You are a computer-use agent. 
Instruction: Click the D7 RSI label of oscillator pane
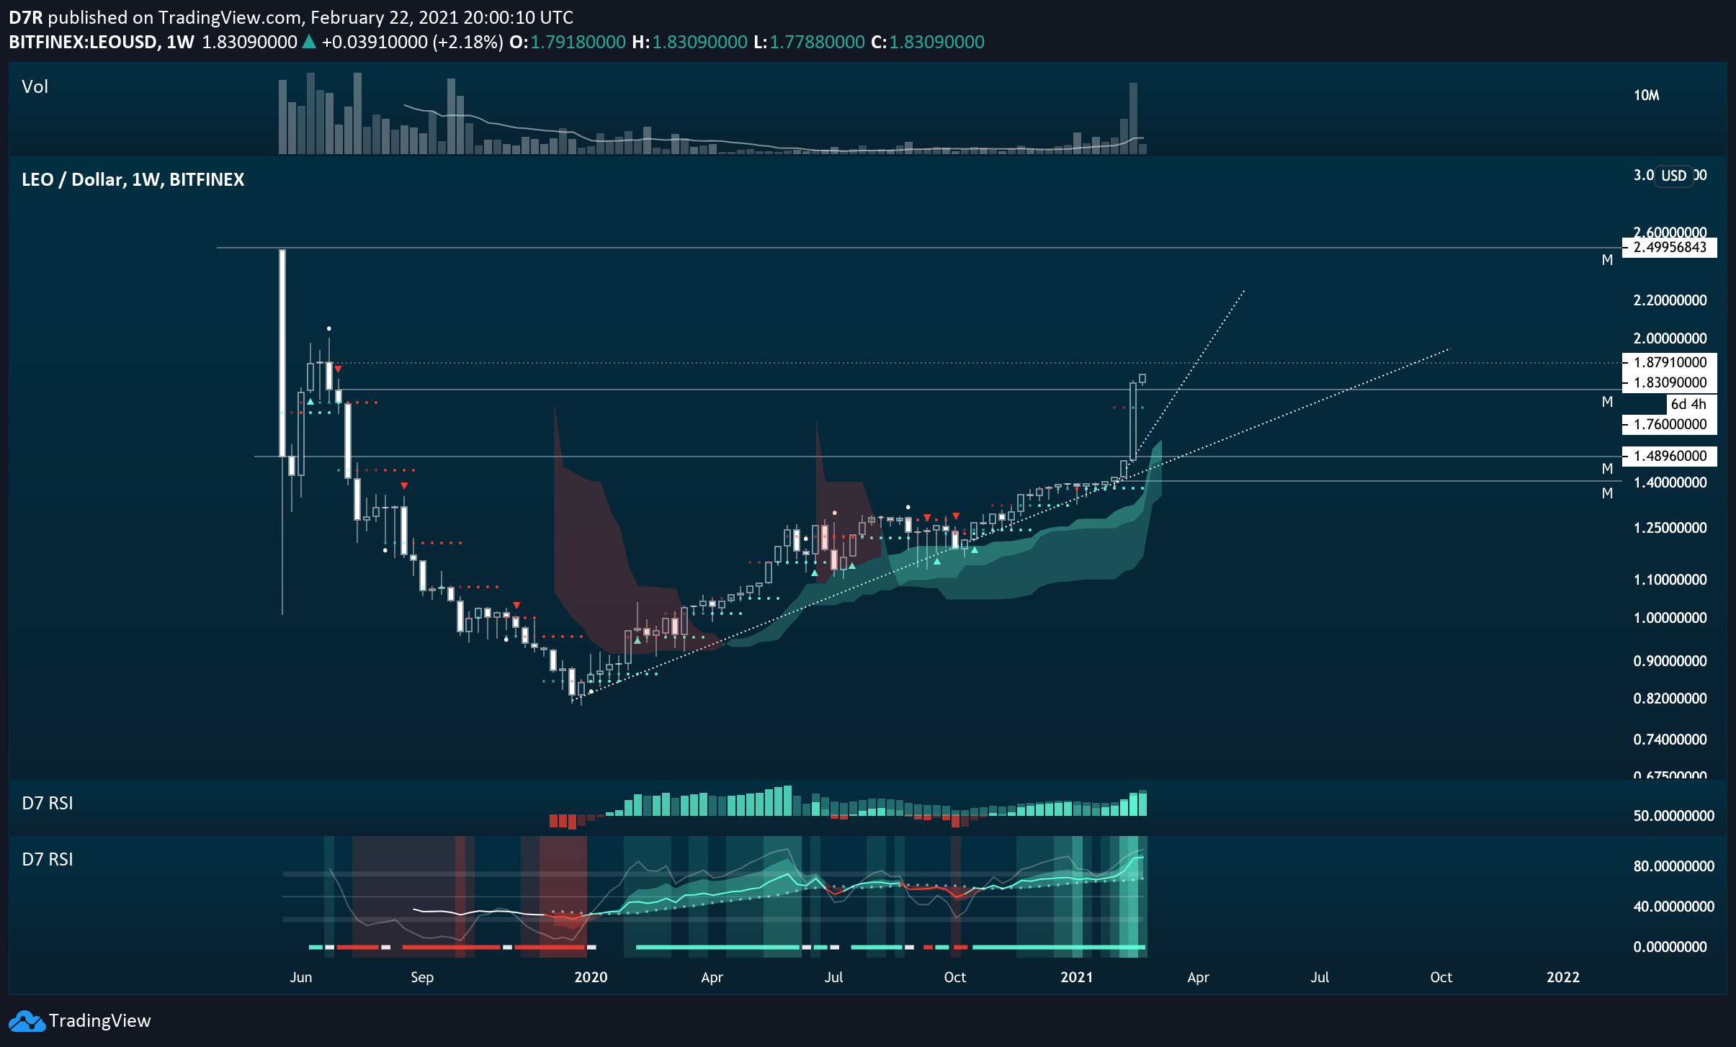[48, 860]
